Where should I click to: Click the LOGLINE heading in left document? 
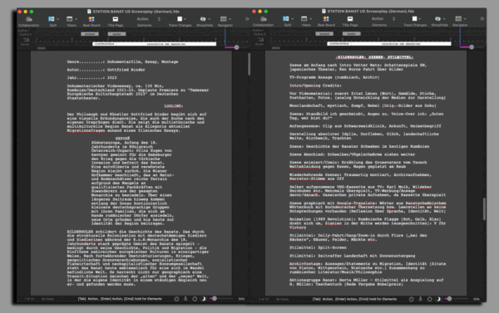[x=174, y=106]
